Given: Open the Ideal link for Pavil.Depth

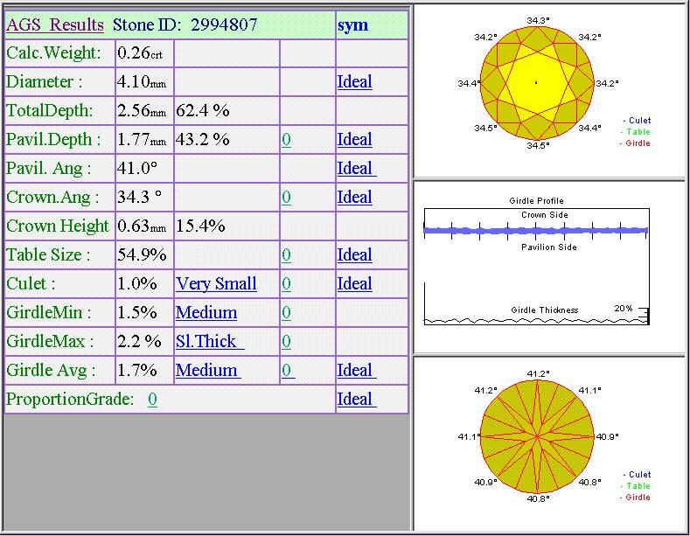Looking at the screenshot, I should [354, 140].
